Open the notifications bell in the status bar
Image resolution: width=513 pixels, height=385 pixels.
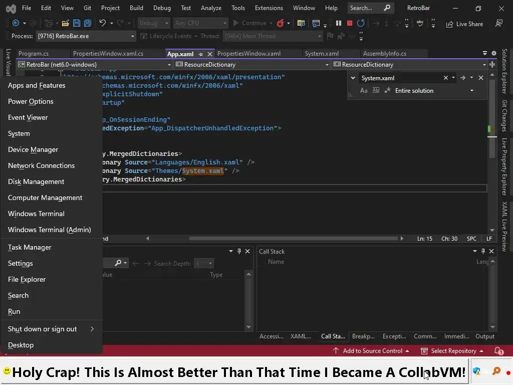(498, 351)
